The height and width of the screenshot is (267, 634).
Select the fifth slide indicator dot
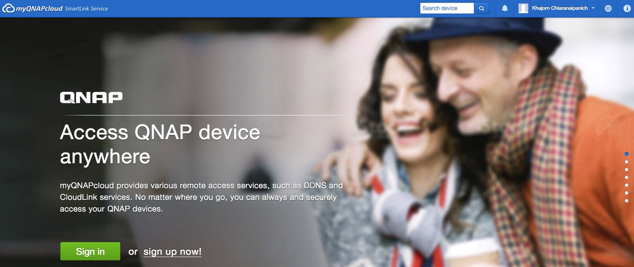626,185
